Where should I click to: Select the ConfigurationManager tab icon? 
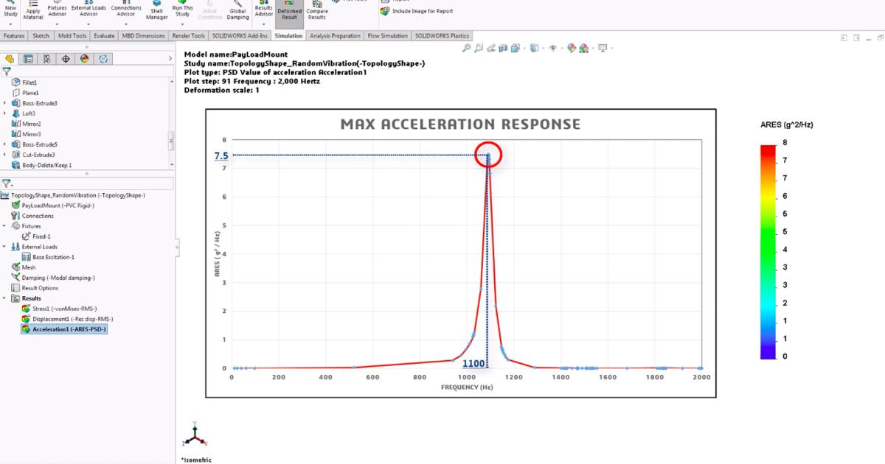pyautogui.click(x=46, y=59)
